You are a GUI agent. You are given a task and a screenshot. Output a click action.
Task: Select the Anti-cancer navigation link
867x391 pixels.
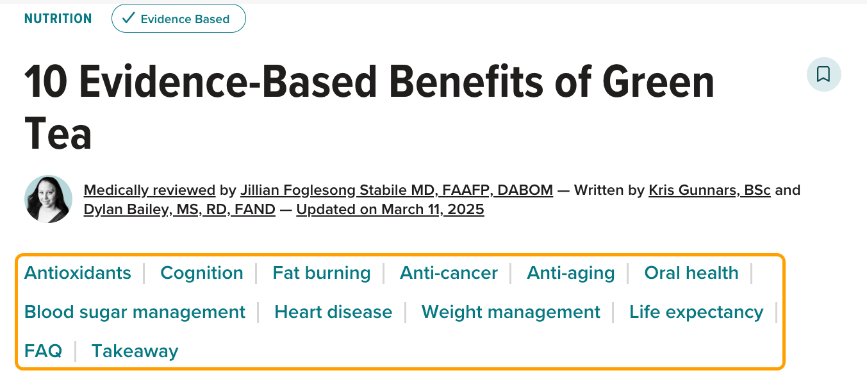click(449, 272)
